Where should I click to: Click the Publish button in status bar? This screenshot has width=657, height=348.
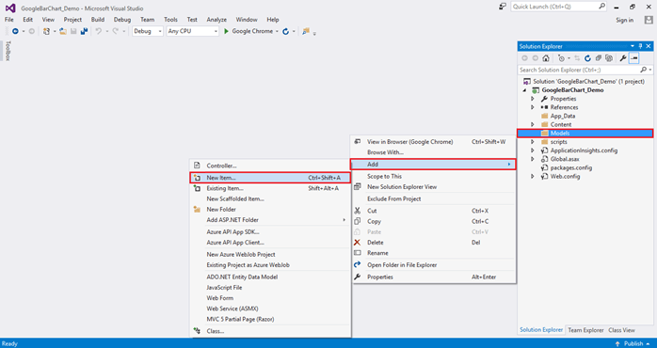pyautogui.click(x=630, y=344)
